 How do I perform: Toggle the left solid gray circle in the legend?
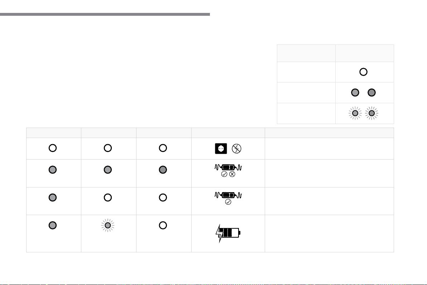click(355, 92)
